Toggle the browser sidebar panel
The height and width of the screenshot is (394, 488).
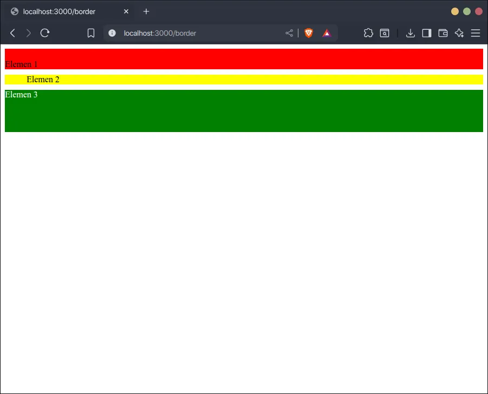click(427, 33)
